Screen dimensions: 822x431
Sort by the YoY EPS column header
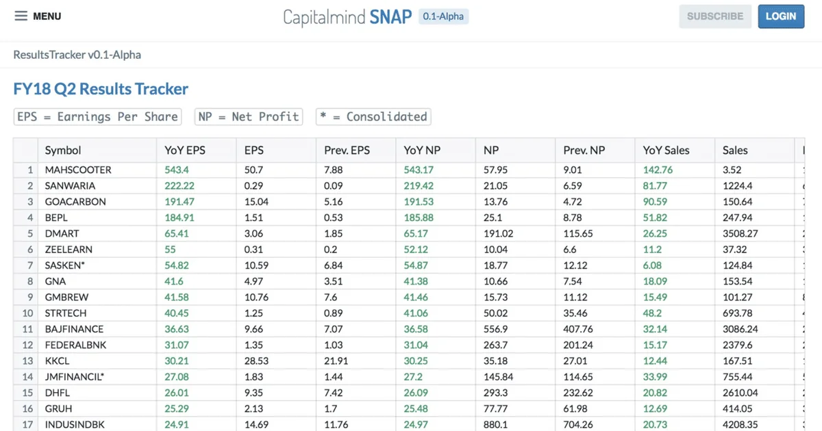[197, 150]
